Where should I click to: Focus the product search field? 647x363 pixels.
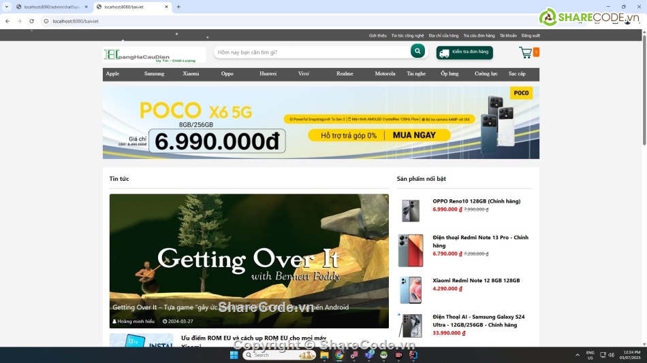(311, 52)
